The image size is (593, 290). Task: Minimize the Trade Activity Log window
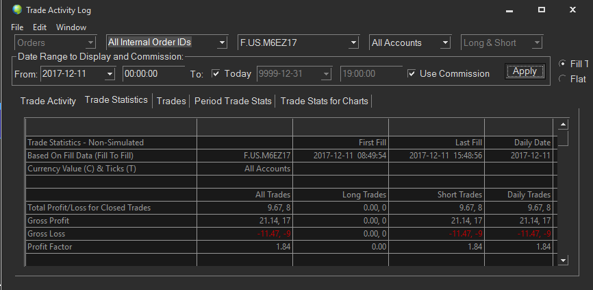pyautogui.click(x=509, y=11)
